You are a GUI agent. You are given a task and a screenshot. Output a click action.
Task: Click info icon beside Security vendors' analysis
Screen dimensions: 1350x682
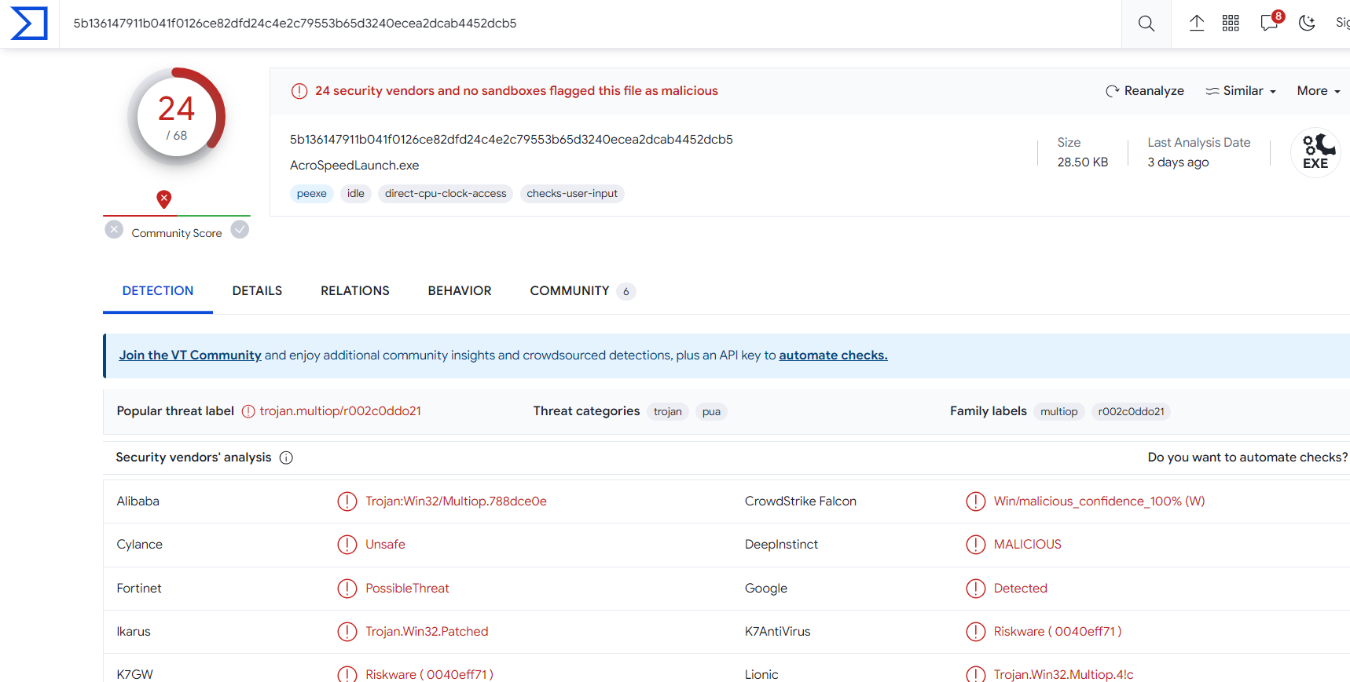pos(286,458)
